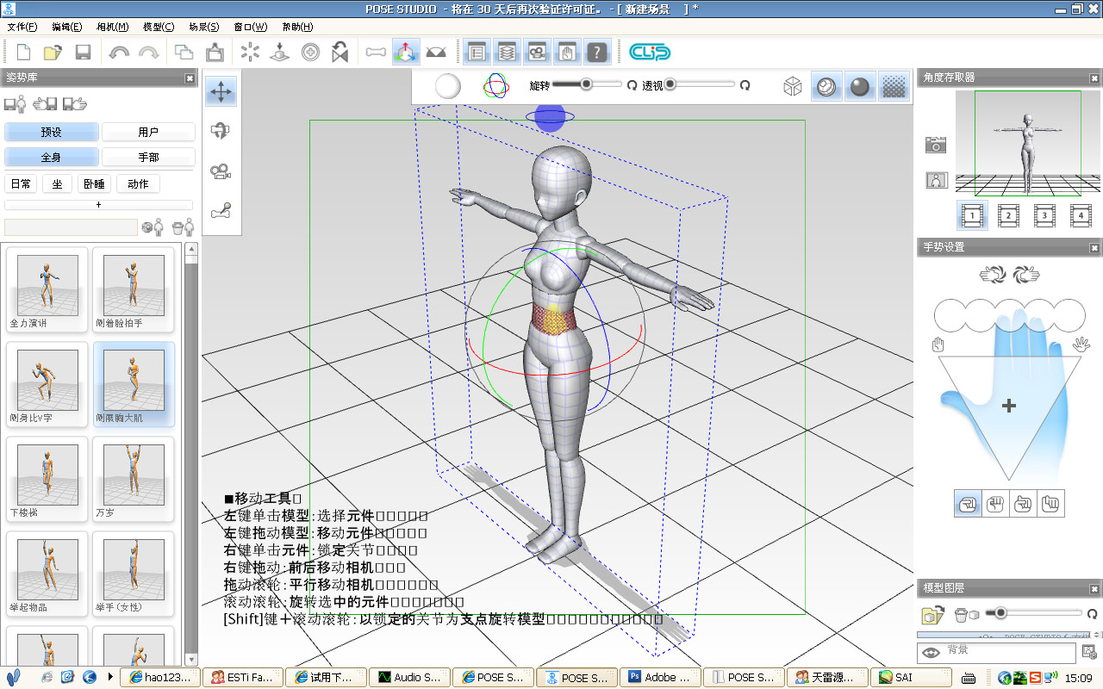Image resolution: width=1103 pixels, height=689 pixels.
Task: Expand more pose categories with the + control
Action: (x=97, y=205)
